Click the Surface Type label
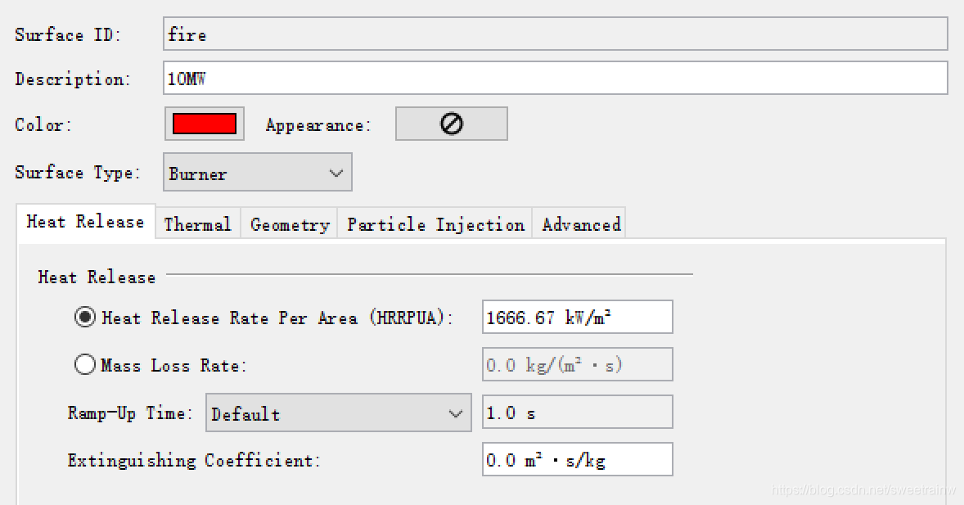The width and height of the screenshot is (964, 505). pos(78,172)
